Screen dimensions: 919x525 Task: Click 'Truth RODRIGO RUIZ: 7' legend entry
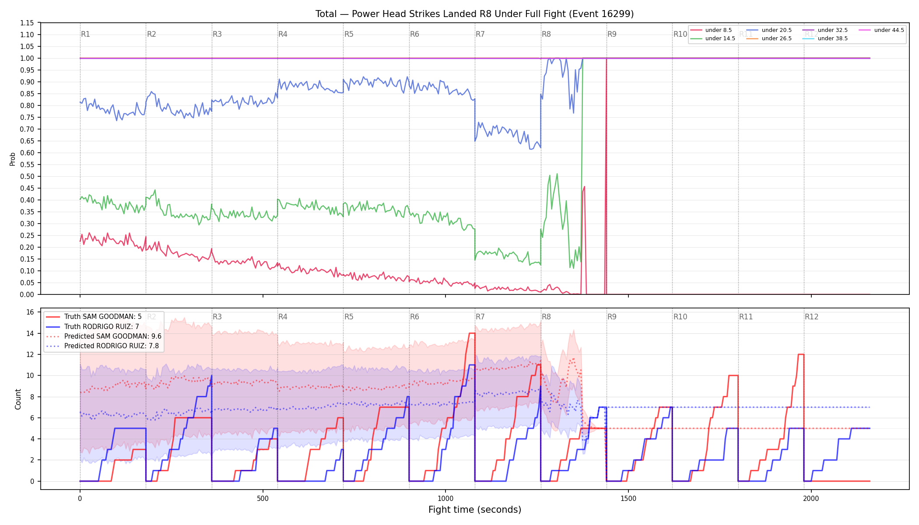[102, 327]
